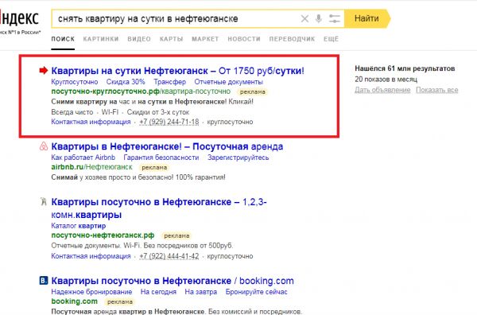Expand the Ещё menu

pos(331,39)
